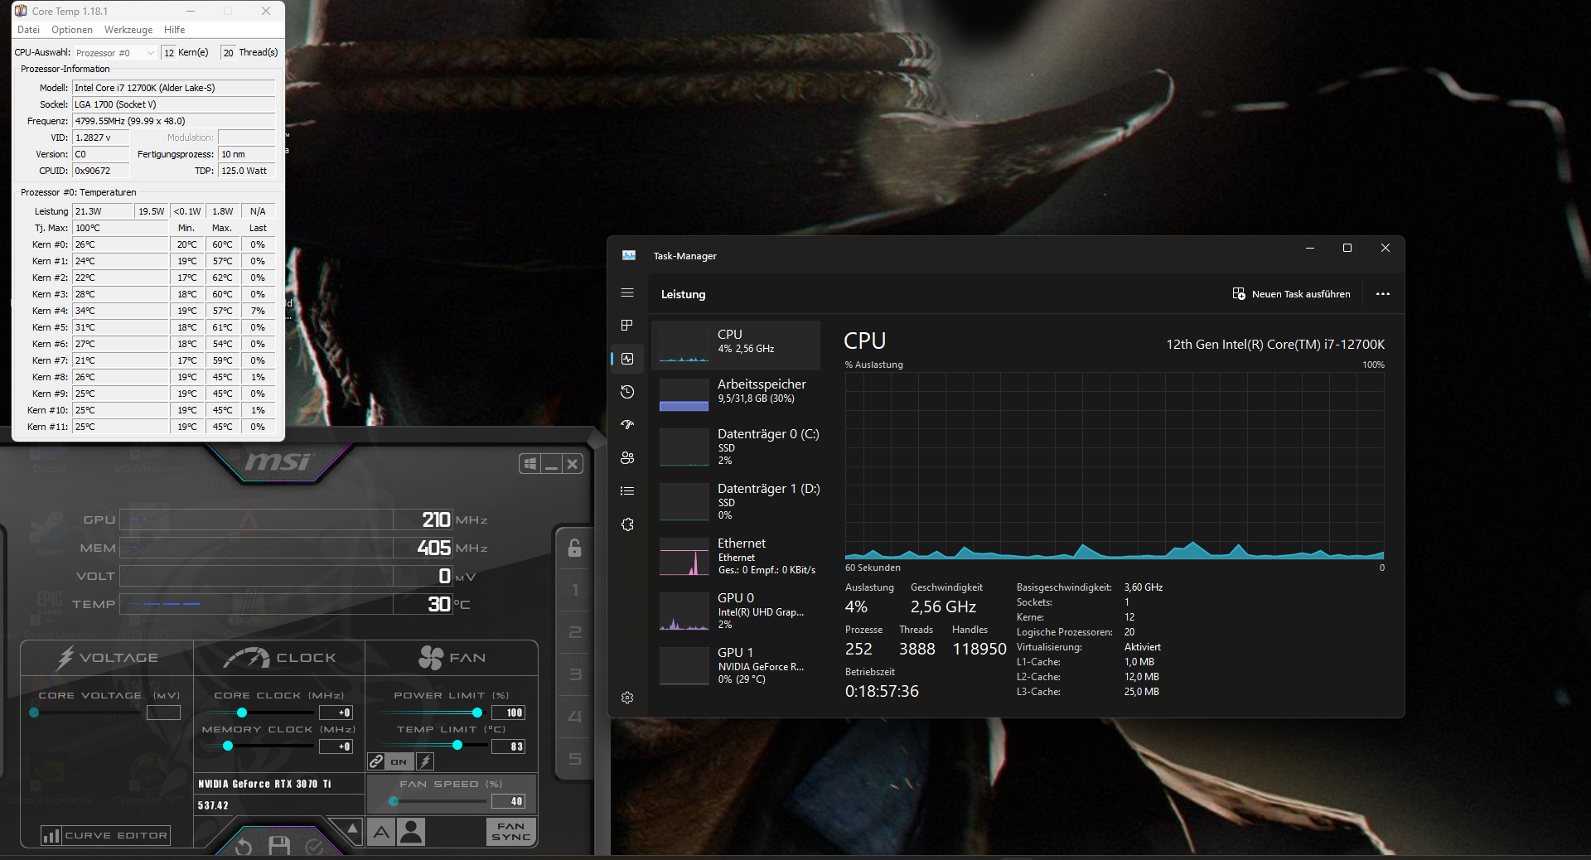Click the profile lock icon in Afterburner

pyautogui.click(x=574, y=548)
